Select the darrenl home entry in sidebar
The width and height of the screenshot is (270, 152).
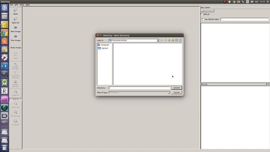click(103, 48)
